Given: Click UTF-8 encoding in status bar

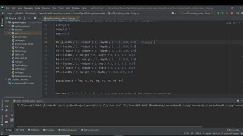Looking at the screenshot, I should coord(198,133).
